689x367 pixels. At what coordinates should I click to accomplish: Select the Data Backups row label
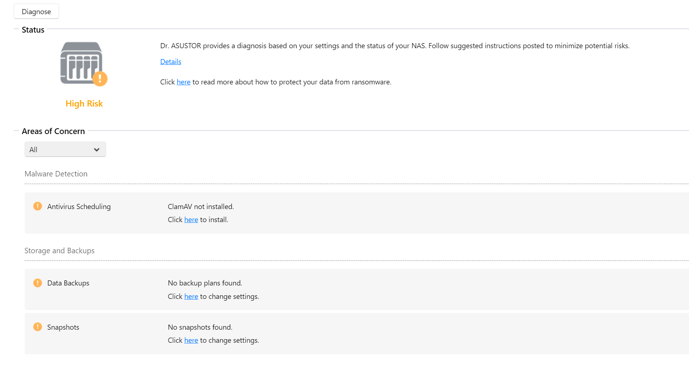click(x=68, y=283)
